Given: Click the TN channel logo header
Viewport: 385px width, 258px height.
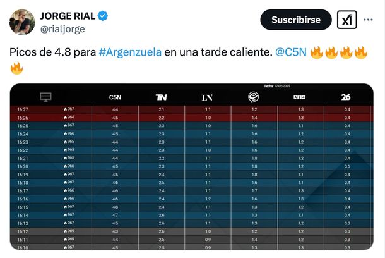Looking at the screenshot, I should [x=161, y=97].
